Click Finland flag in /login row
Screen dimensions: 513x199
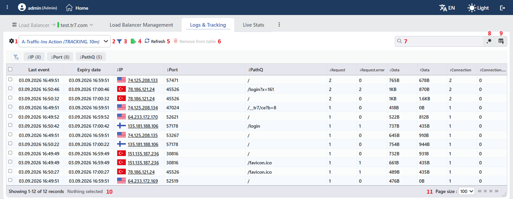(121, 126)
